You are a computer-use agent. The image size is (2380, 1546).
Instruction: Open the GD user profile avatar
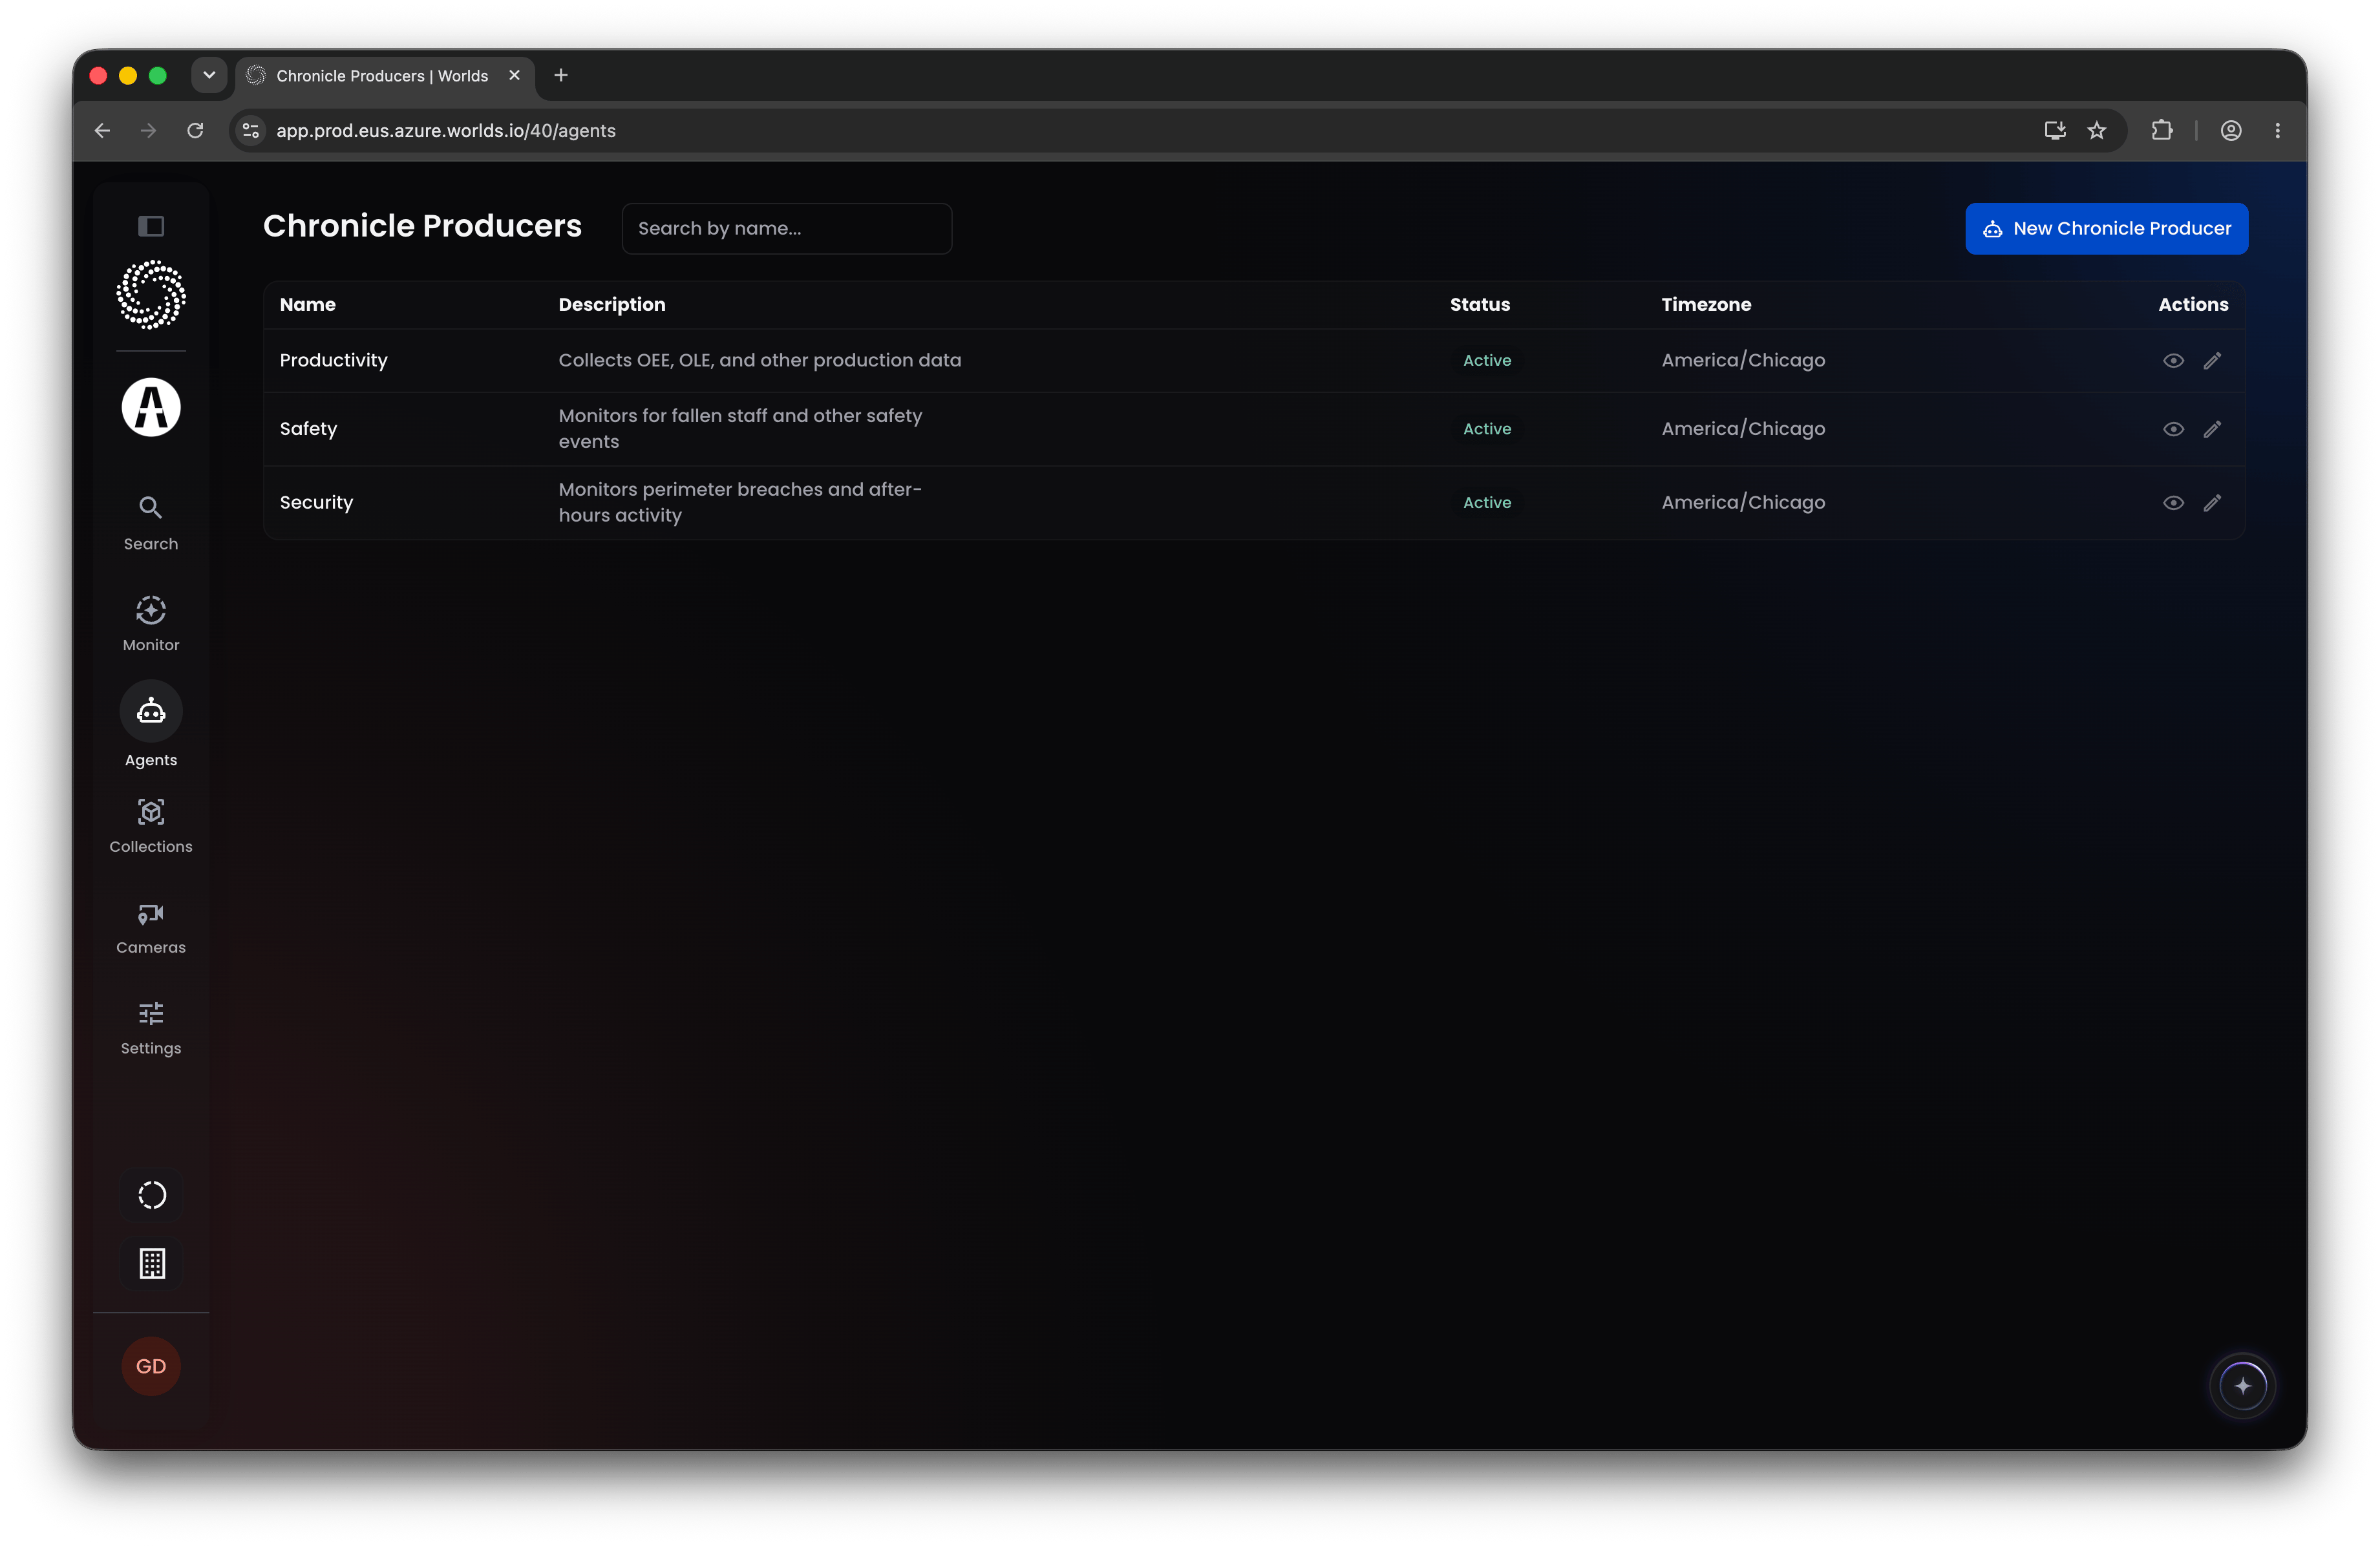[151, 1366]
